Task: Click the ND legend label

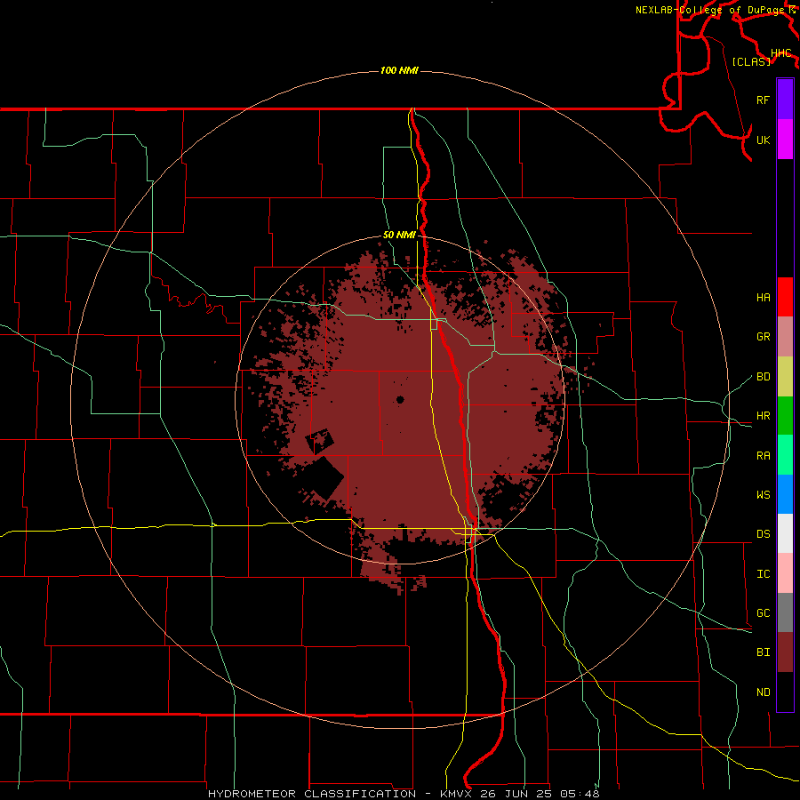Action: point(763,692)
